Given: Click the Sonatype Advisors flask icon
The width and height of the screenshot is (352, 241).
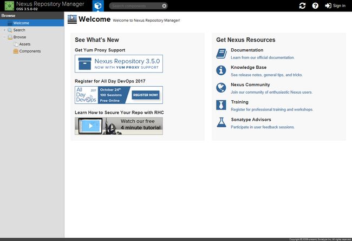Looking at the screenshot, I should (221, 122).
